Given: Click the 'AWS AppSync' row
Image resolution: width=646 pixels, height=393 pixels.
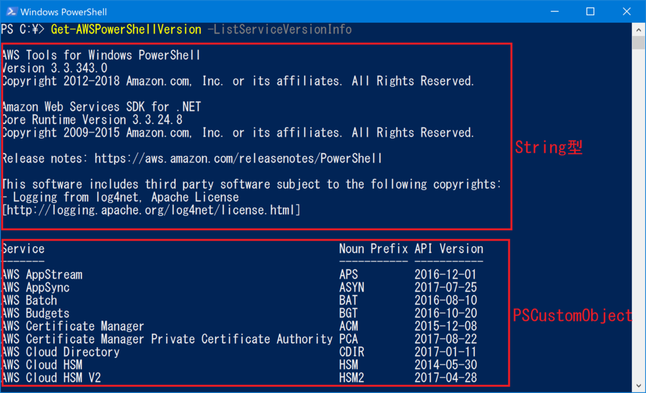Looking at the screenshot, I should 239,287.
